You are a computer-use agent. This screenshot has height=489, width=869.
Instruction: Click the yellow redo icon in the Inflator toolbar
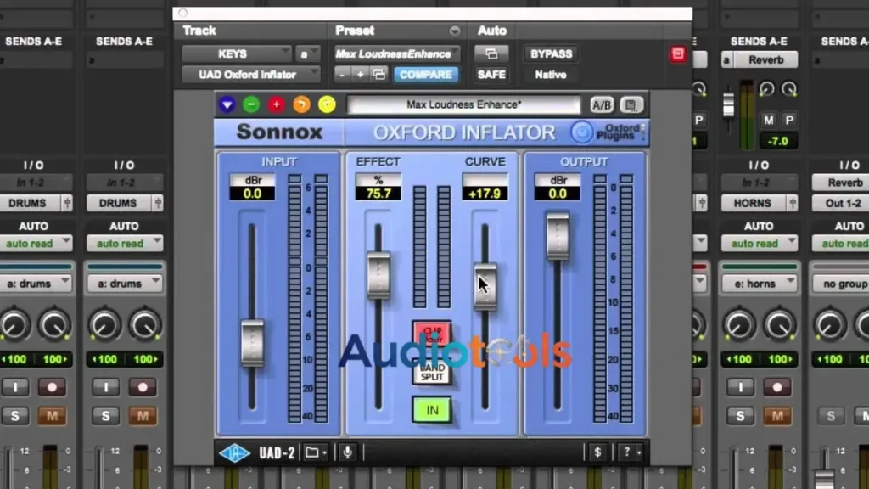tap(327, 104)
